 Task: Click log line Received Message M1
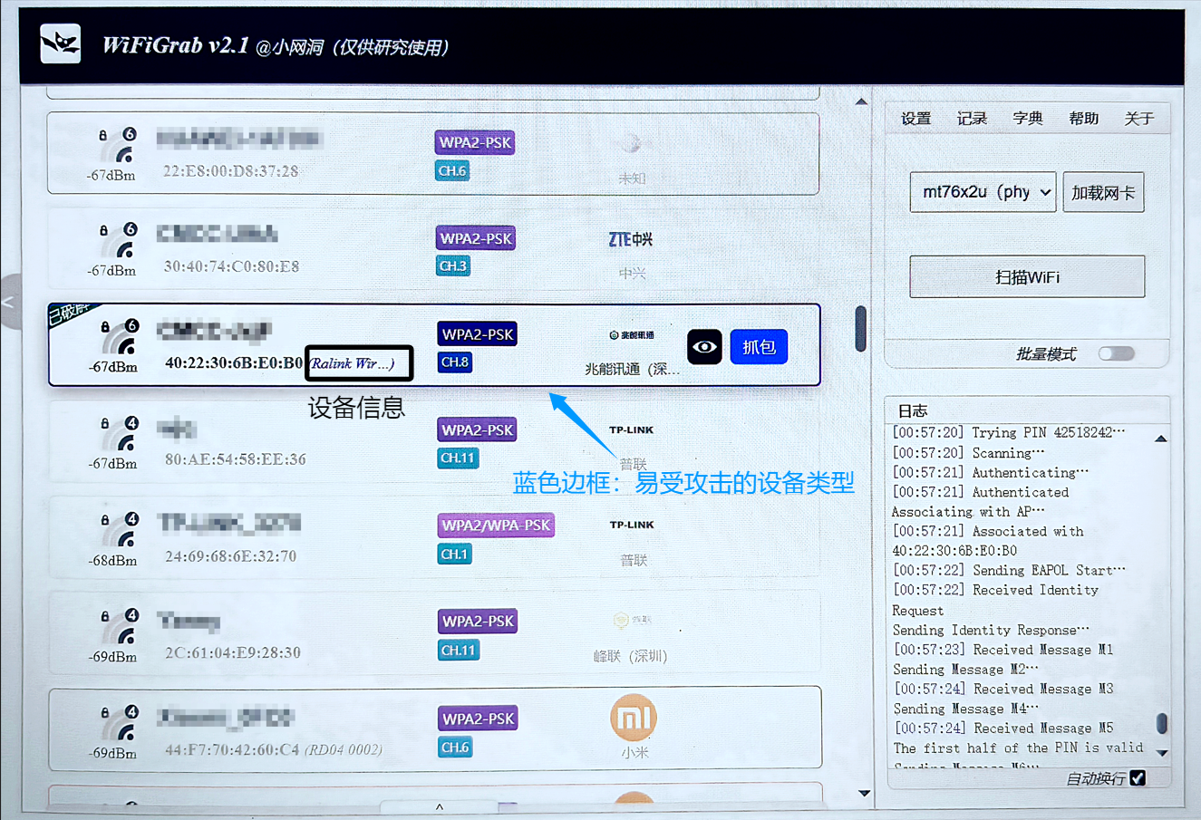[1003, 650]
